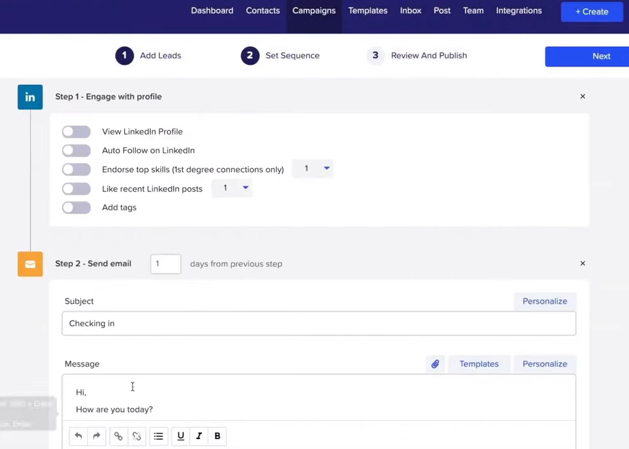The image size is (629, 449).
Task: Click Personalize for the Subject field
Action: (x=545, y=301)
